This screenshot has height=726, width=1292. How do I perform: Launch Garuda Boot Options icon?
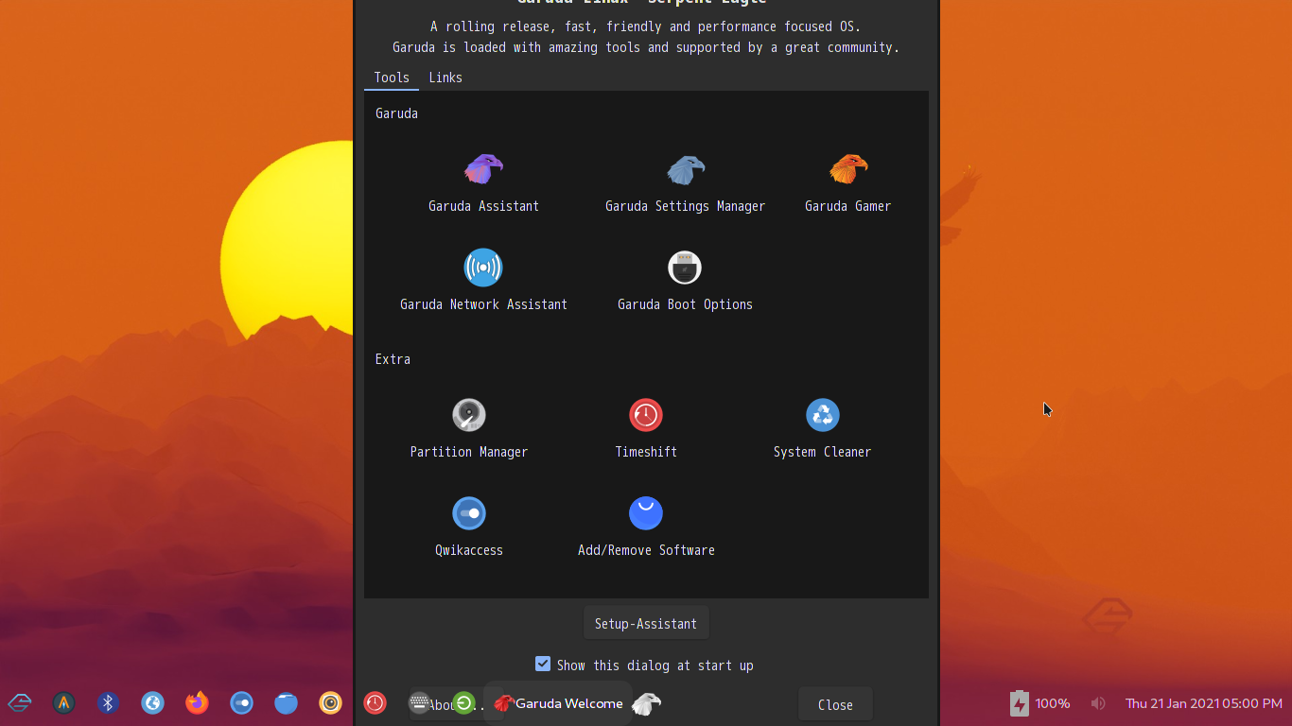pos(685,268)
